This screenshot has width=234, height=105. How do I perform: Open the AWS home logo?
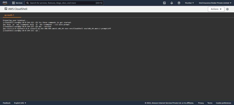[x=5, y=3]
